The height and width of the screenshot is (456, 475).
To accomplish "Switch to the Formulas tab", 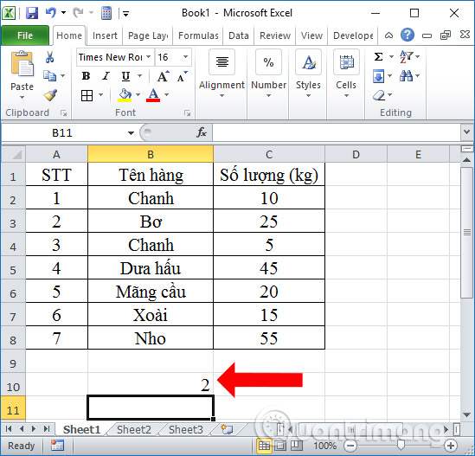I will click(x=198, y=35).
